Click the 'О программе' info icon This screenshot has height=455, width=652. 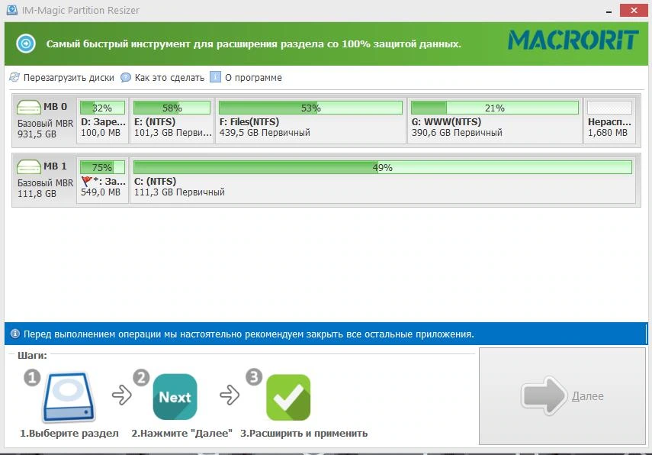[215, 77]
